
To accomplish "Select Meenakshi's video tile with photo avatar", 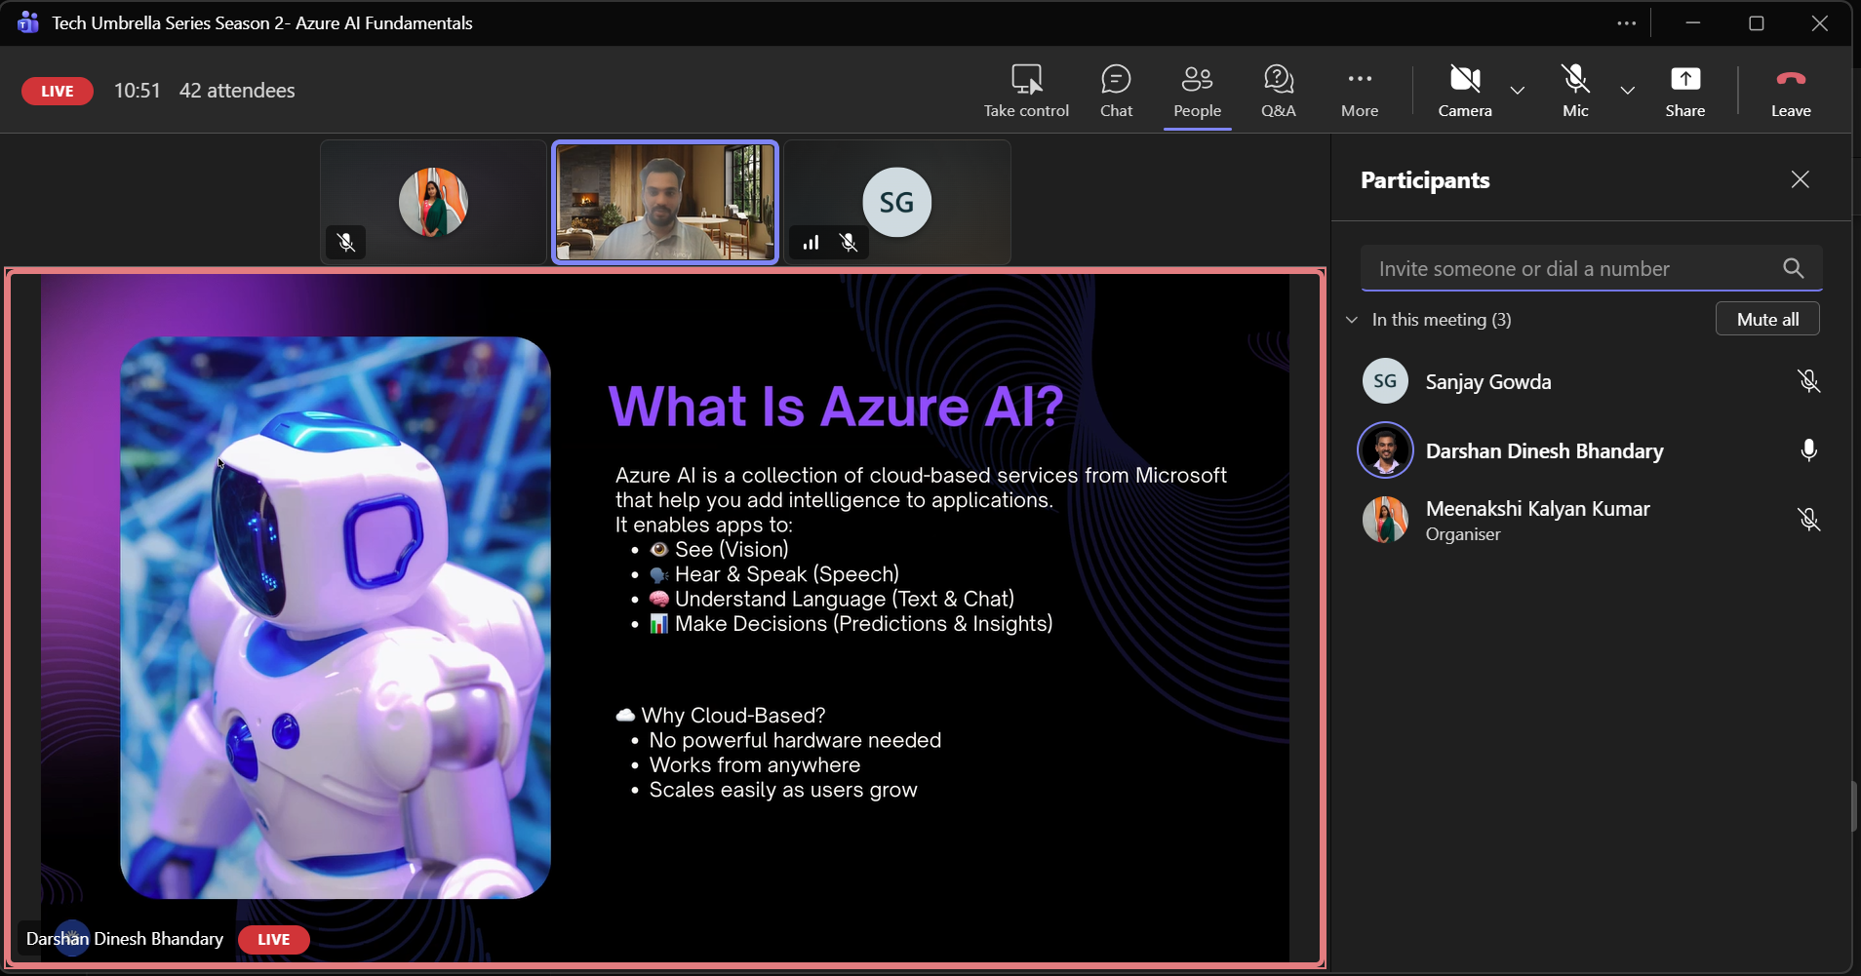I will [433, 202].
